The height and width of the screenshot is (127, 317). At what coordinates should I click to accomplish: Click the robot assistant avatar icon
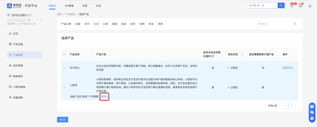310,6
